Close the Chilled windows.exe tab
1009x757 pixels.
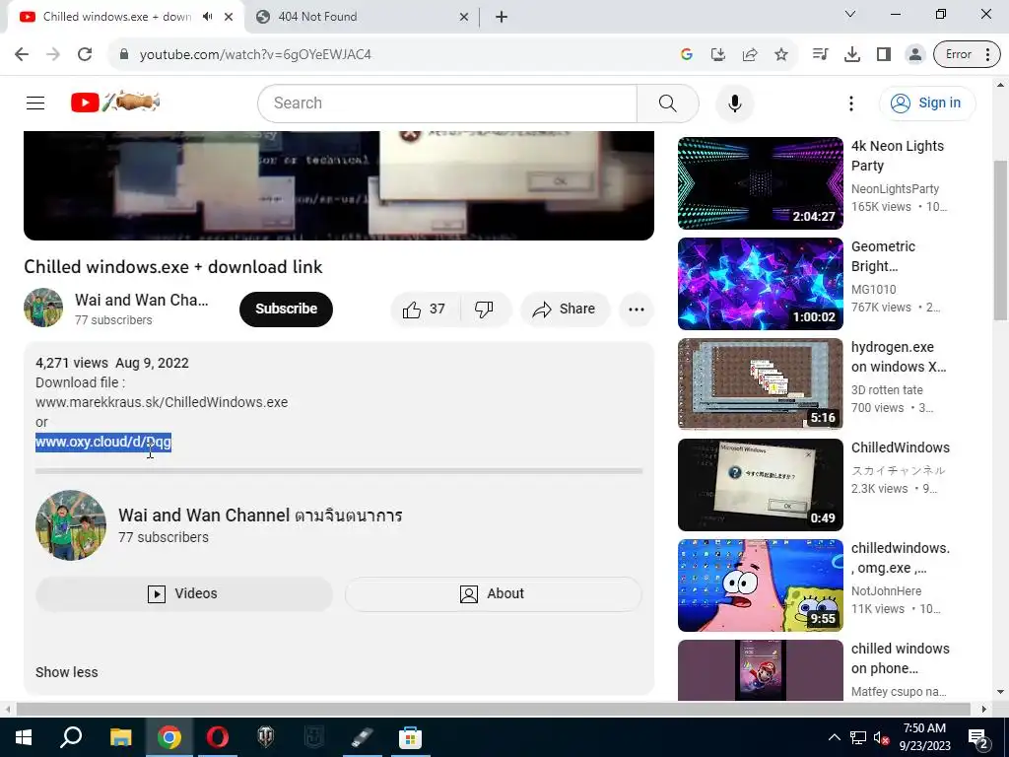pos(229,17)
